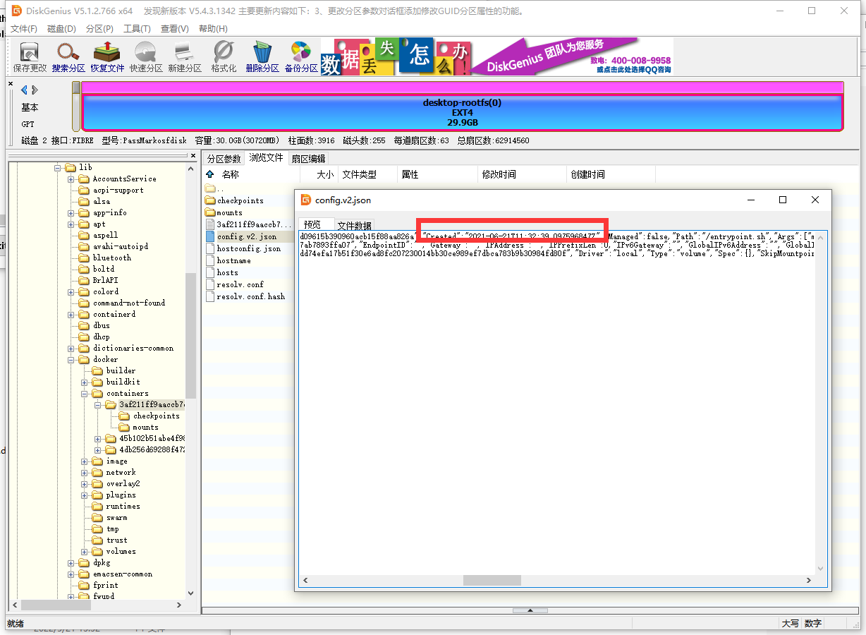Click scroll-down arrow in preview window
The height and width of the screenshot is (635, 866).
(819, 568)
